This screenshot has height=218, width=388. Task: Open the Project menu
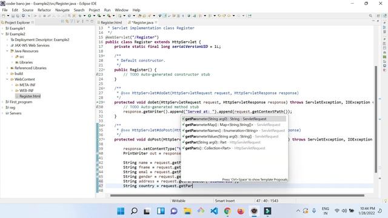pyautogui.click(x=95, y=10)
